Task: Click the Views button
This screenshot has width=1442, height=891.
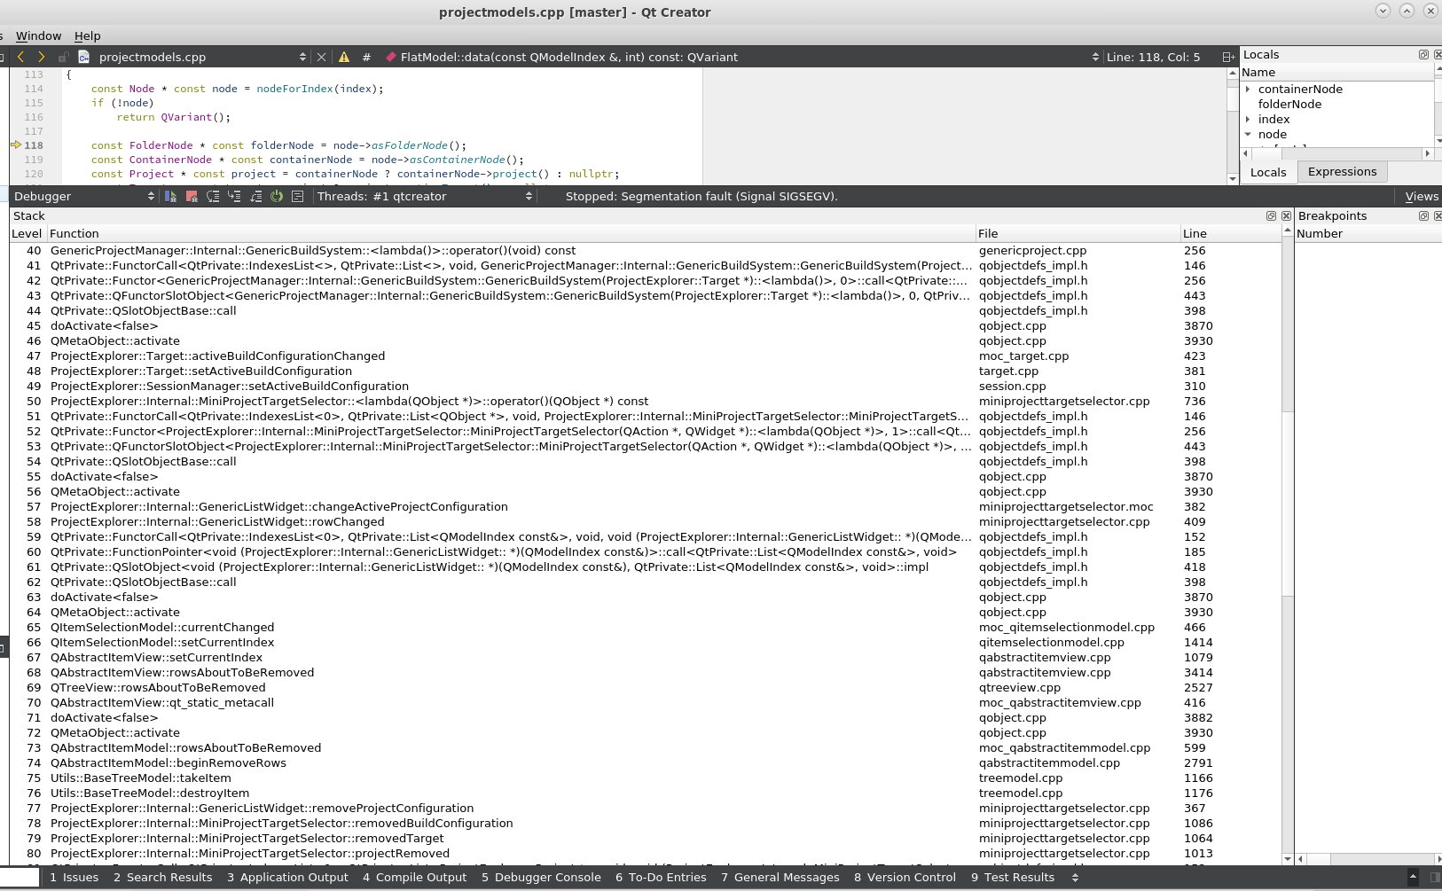Action: click(1421, 196)
